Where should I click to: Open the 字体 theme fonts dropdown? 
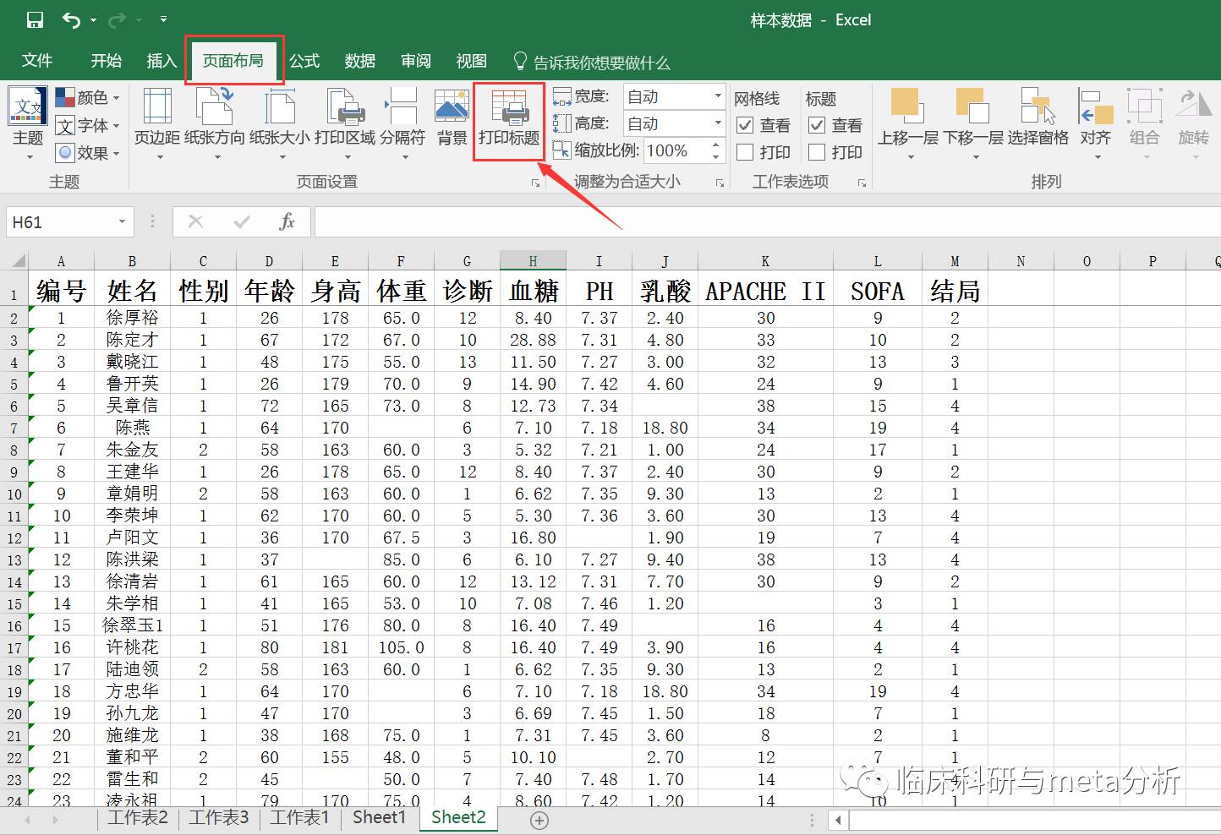click(x=88, y=125)
